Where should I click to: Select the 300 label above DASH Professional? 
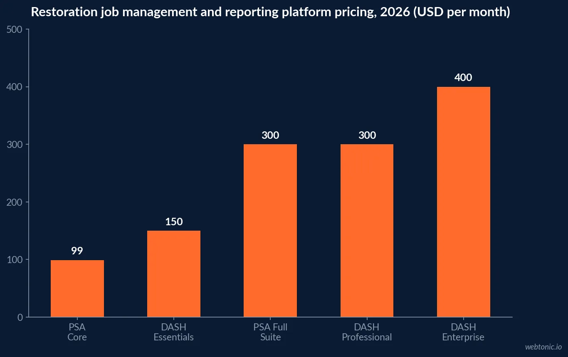click(367, 135)
